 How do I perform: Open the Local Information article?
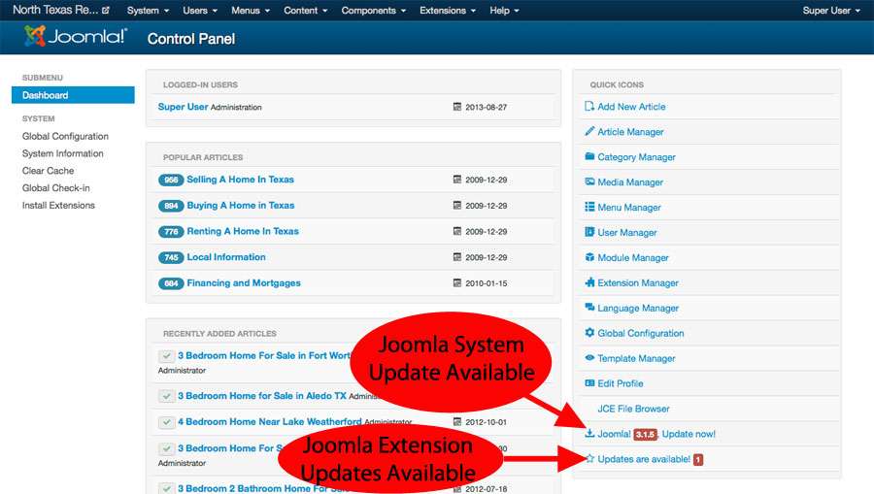click(x=225, y=257)
